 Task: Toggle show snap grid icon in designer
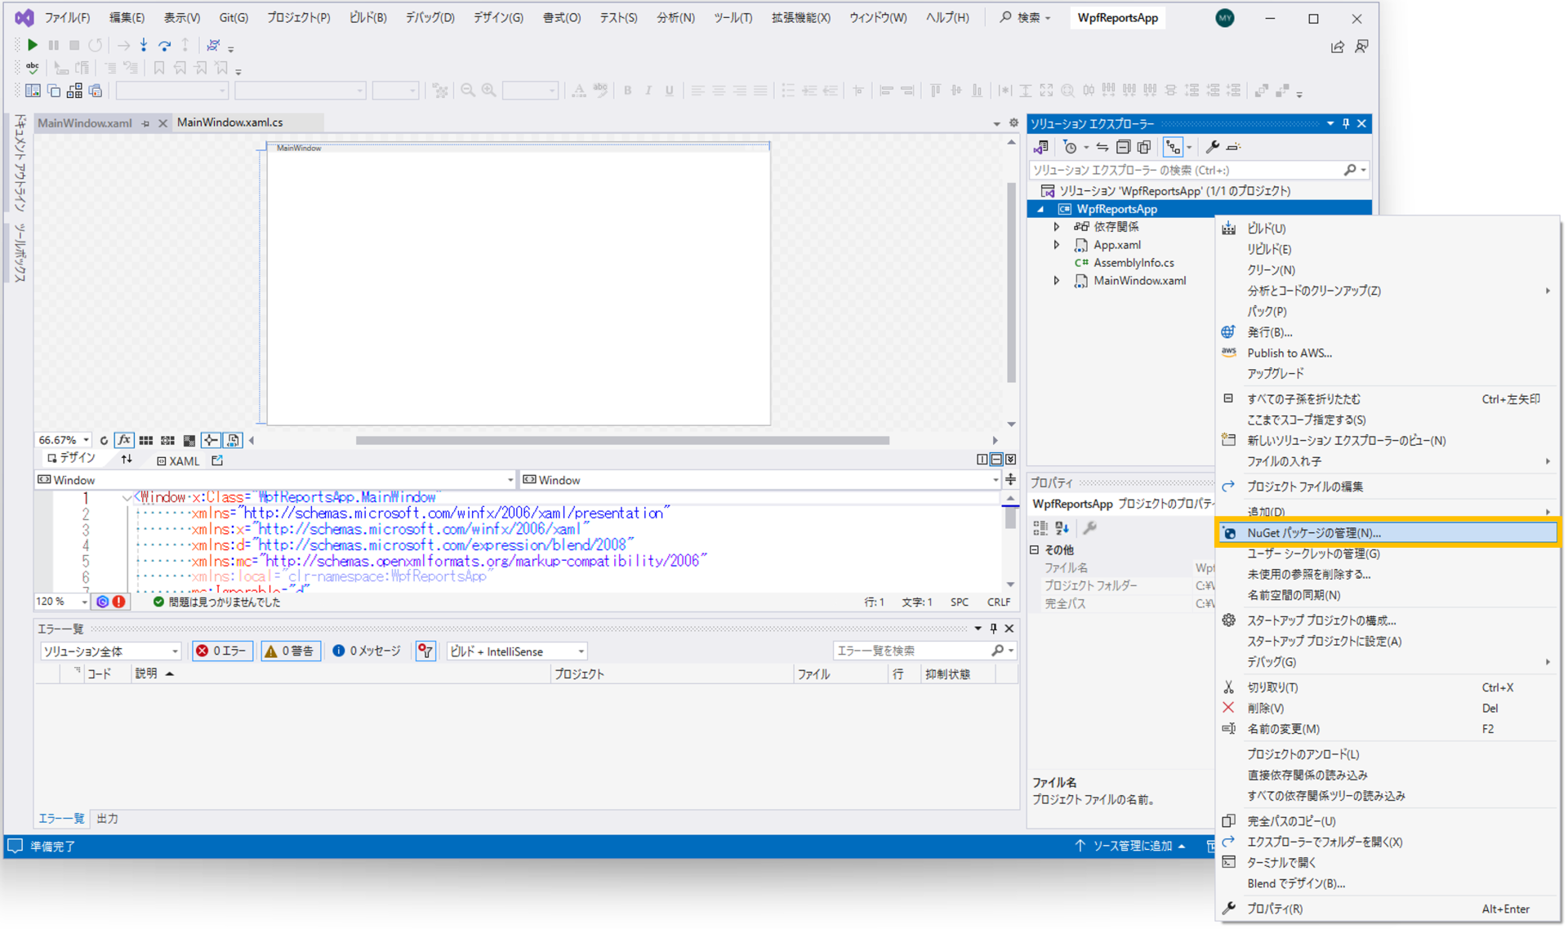(146, 440)
